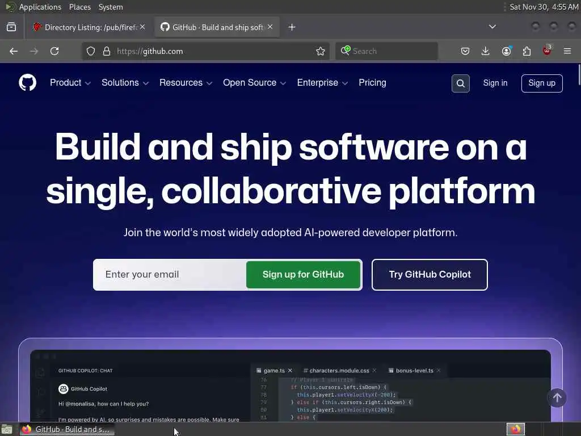Open the Firefox hamburger menu
581x436 pixels.
[567, 51]
